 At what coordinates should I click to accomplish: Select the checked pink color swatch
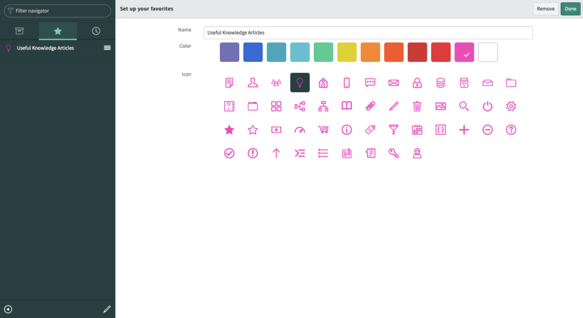click(x=464, y=52)
